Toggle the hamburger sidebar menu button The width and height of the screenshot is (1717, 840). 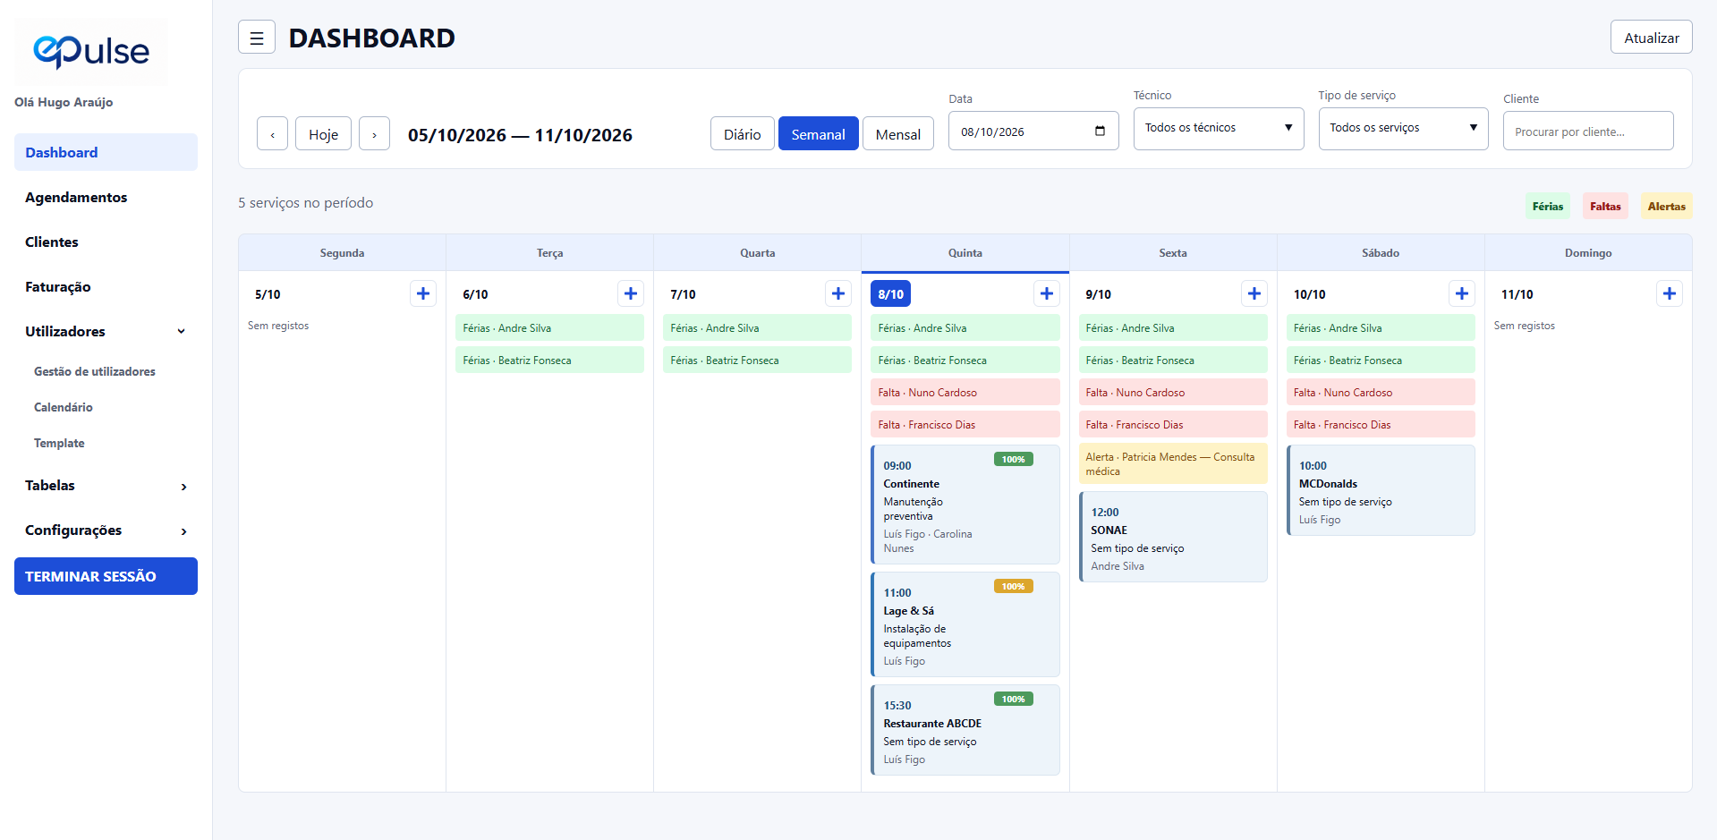point(257,38)
